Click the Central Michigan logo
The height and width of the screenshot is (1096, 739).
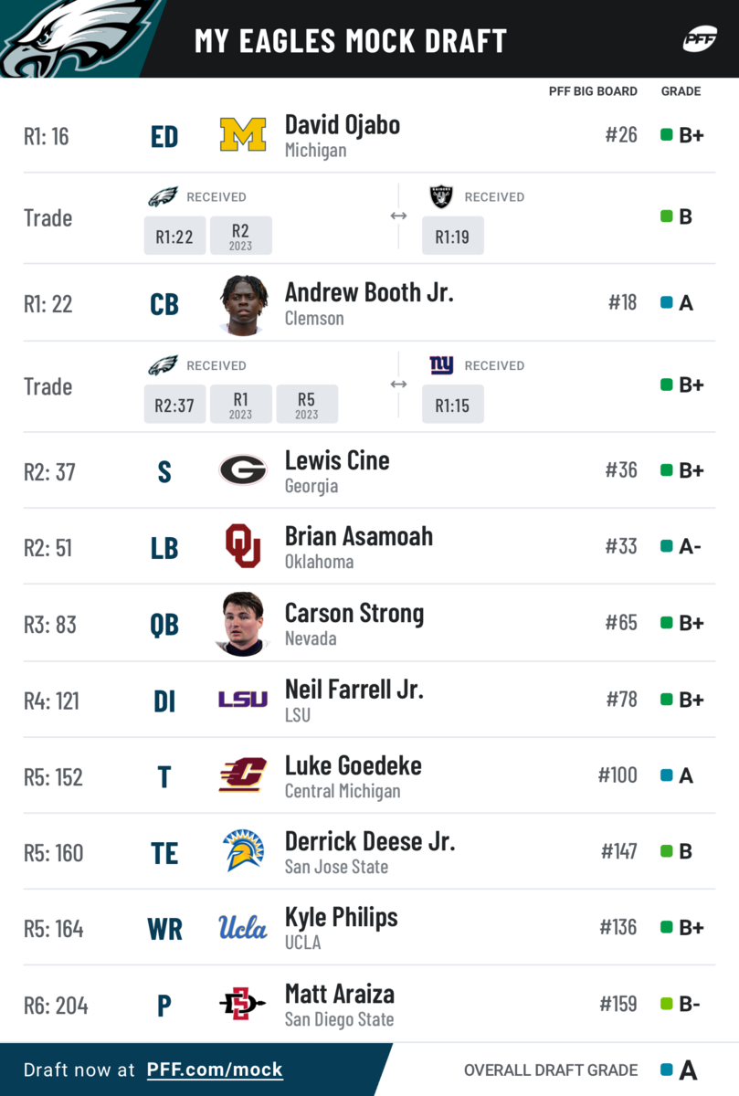(243, 775)
